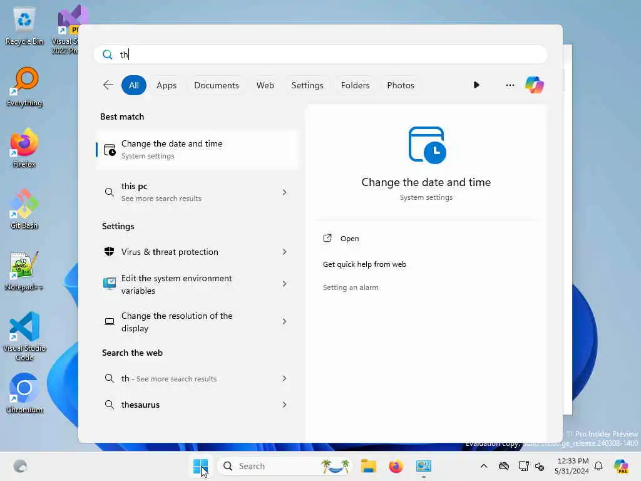Open Firefox from the taskbar
This screenshot has height=481, width=641.
click(396, 466)
